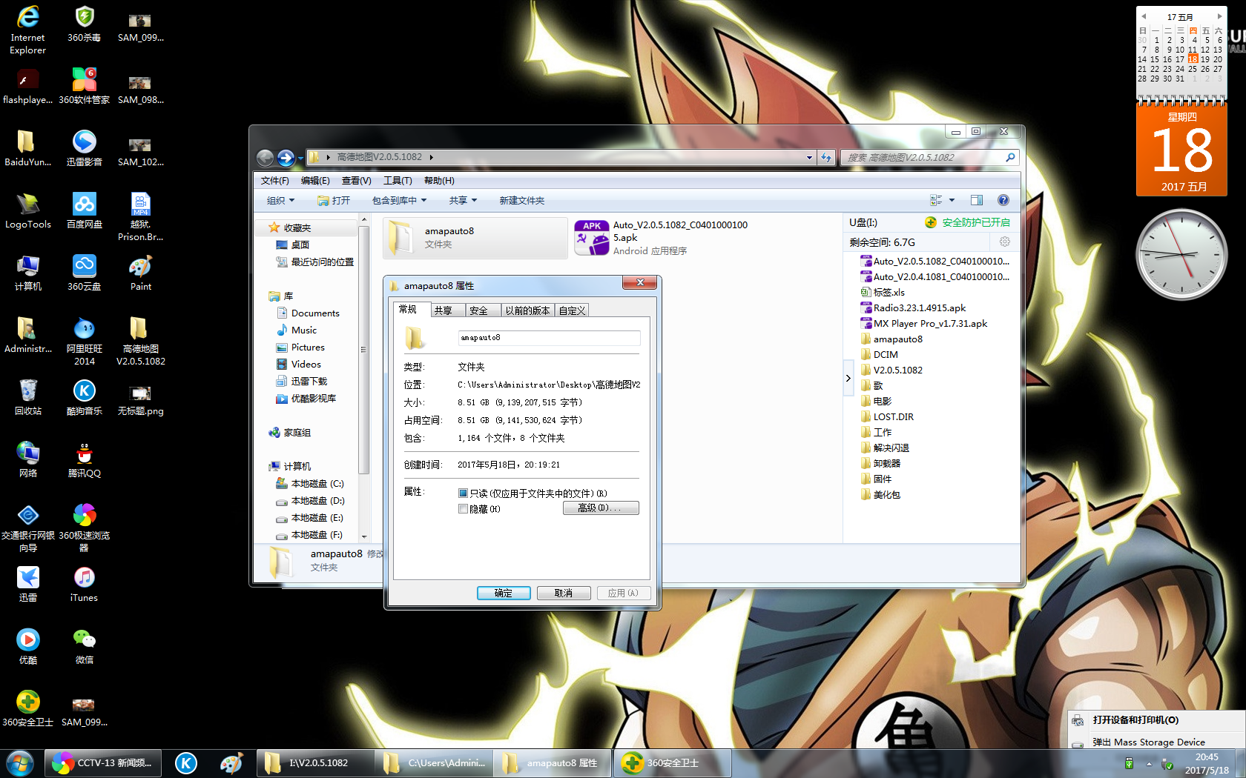Open the 360软件管家 desktop icon

[x=85, y=86]
